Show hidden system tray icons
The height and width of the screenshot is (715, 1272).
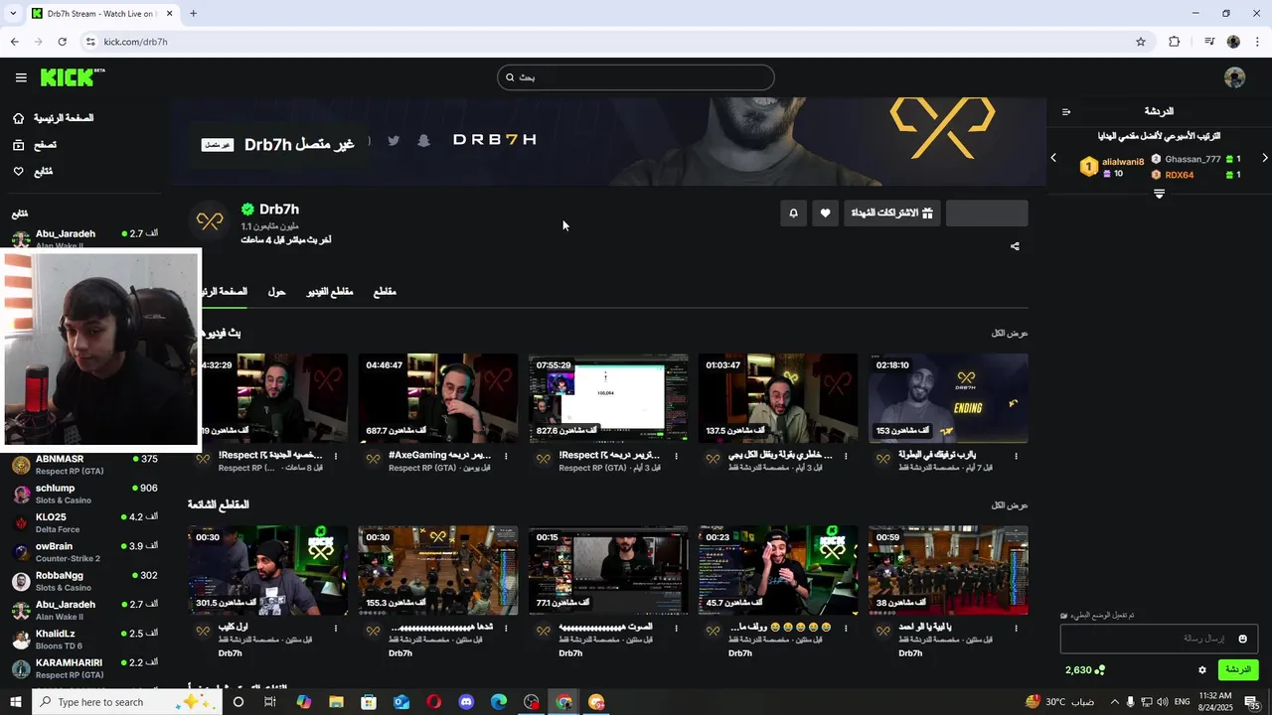(x=1114, y=702)
